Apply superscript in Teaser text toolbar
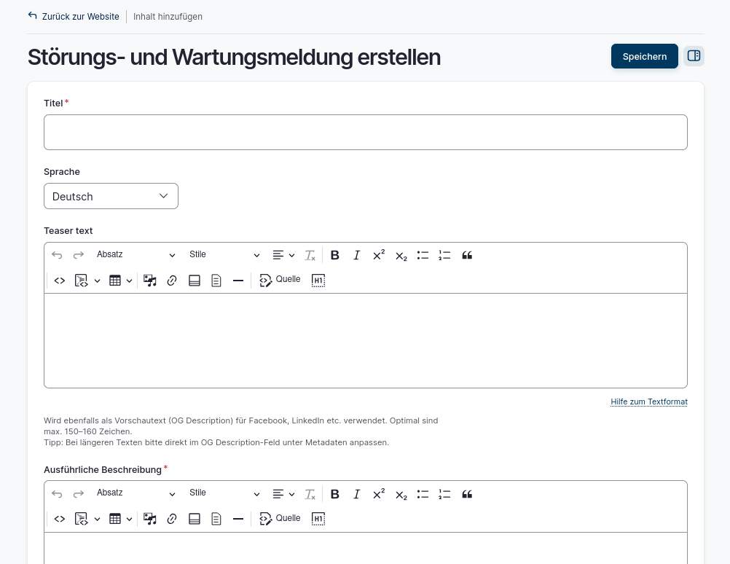The image size is (730, 564). 379,255
